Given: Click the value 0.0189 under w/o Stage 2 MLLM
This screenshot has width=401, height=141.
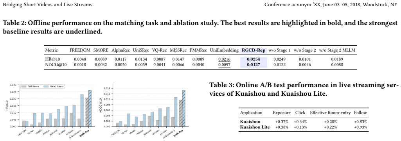Looking at the screenshot, I should (337, 59).
